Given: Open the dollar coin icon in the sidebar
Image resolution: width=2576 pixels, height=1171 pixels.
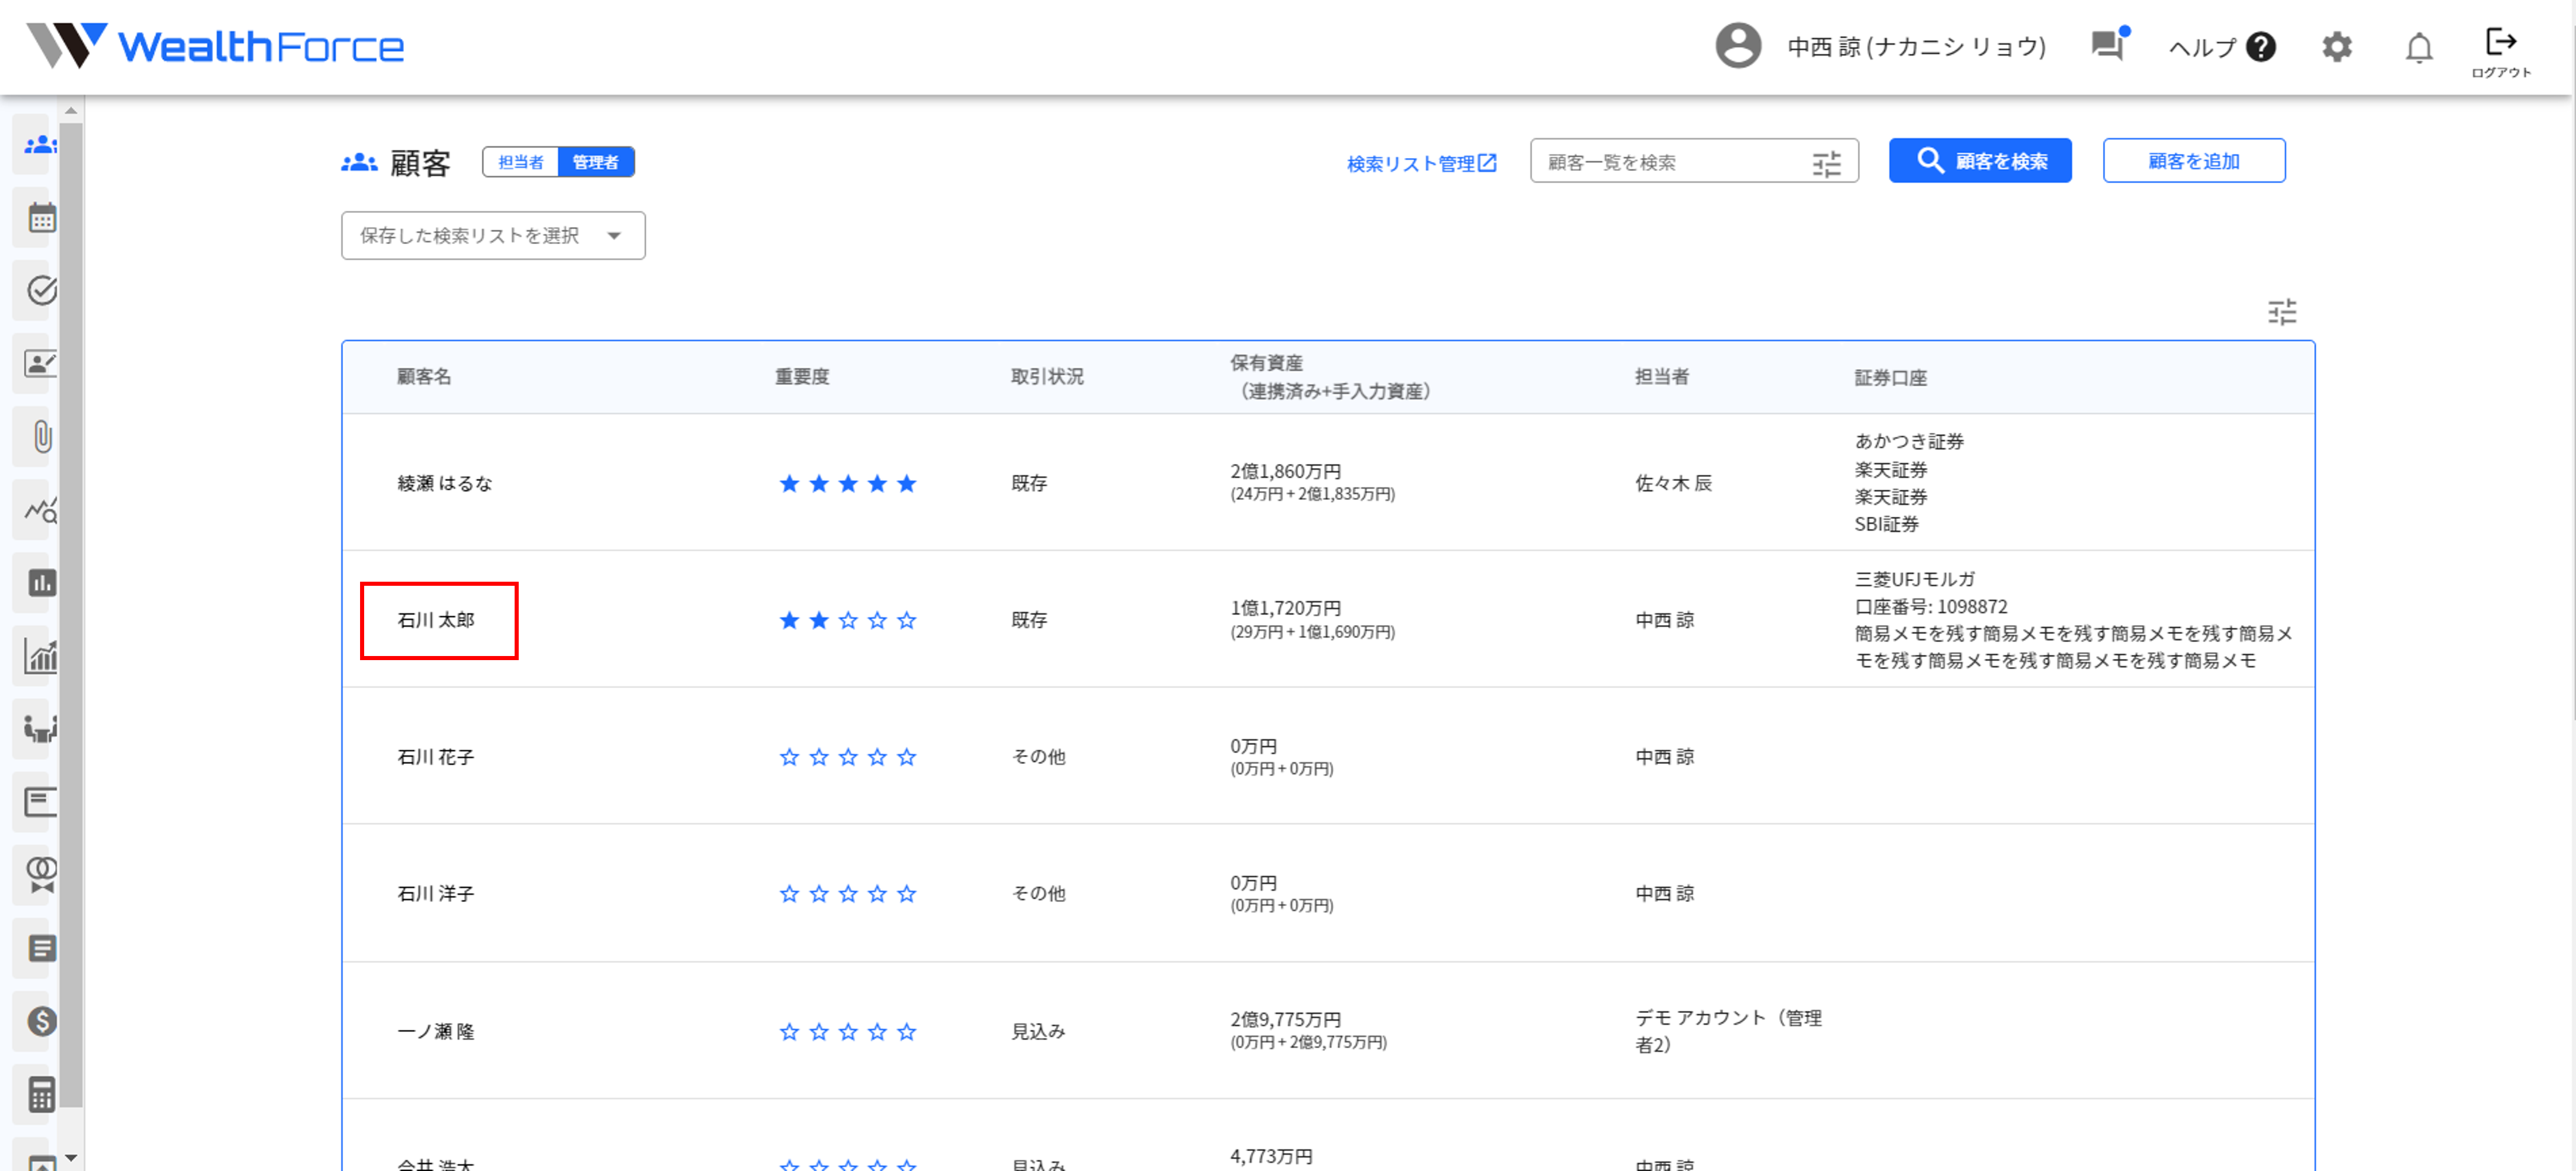Looking at the screenshot, I should [41, 1021].
